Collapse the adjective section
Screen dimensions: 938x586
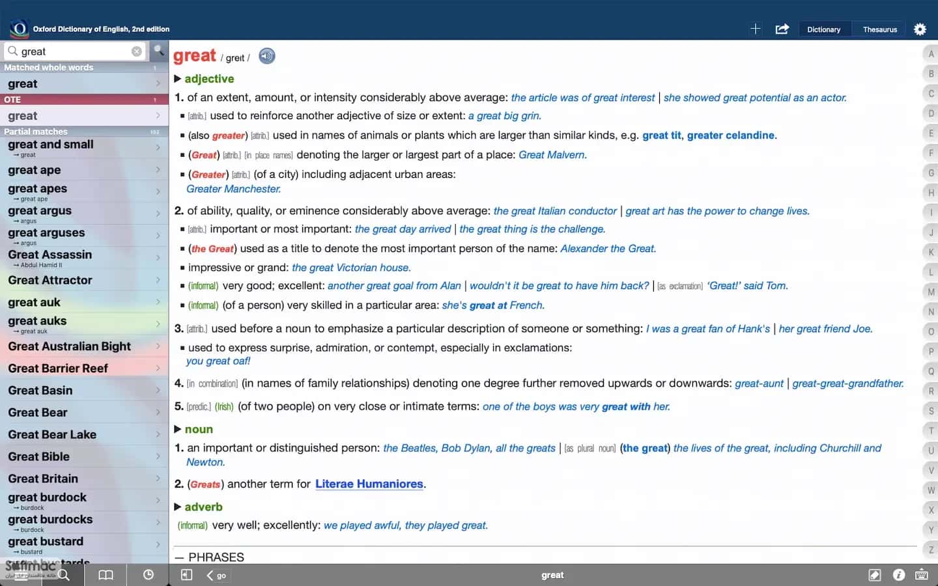click(177, 79)
